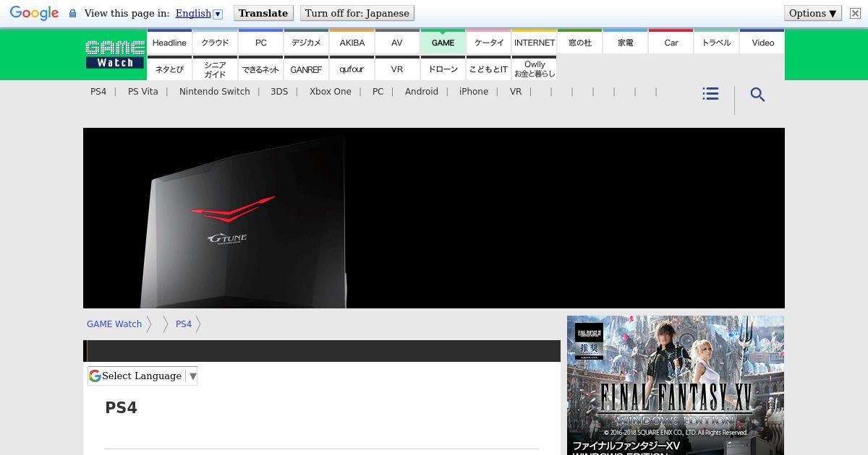The image size is (868, 455).
Task: Click the PS4 breadcrumb link
Action: [x=184, y=324]
